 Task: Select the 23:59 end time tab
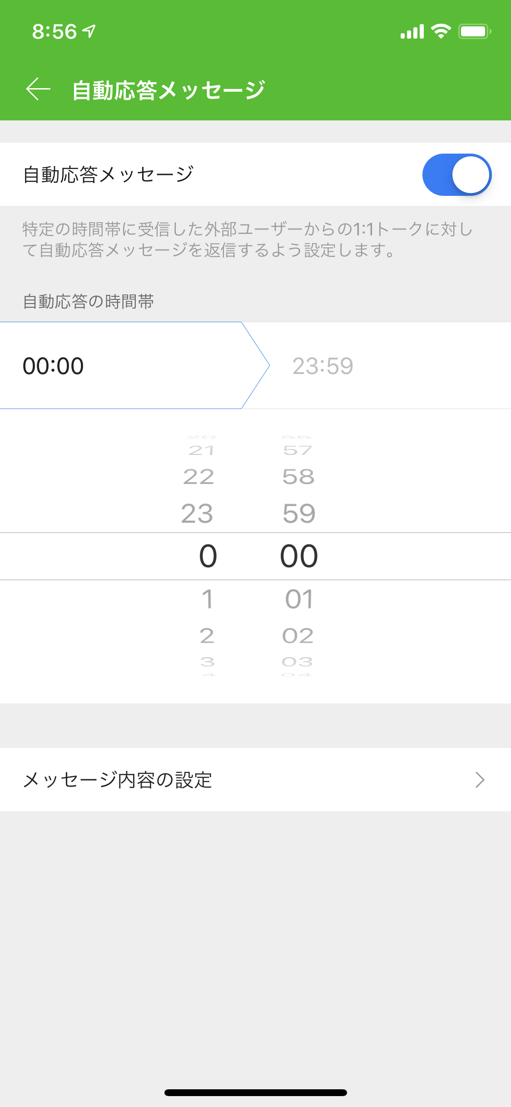coord(322,366)
